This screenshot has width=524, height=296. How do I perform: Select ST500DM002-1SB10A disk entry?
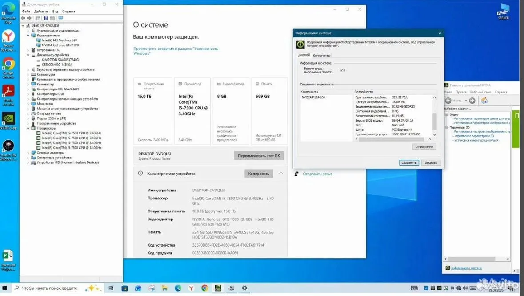point(57,65)
